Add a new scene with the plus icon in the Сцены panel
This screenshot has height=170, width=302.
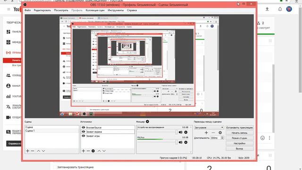tap(27, 151)
